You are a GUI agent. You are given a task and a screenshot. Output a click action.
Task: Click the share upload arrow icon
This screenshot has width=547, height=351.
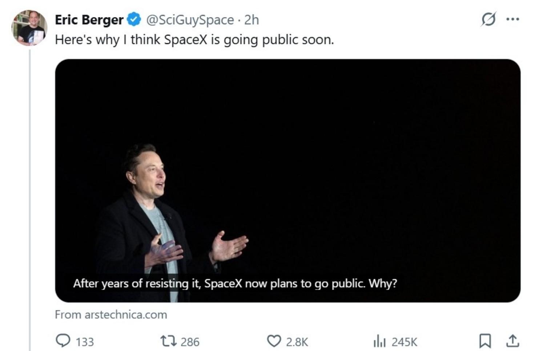click(512, 341)
